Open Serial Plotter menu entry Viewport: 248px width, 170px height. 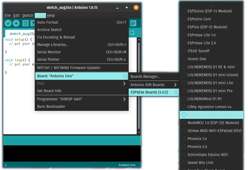(x=82, y=59)
